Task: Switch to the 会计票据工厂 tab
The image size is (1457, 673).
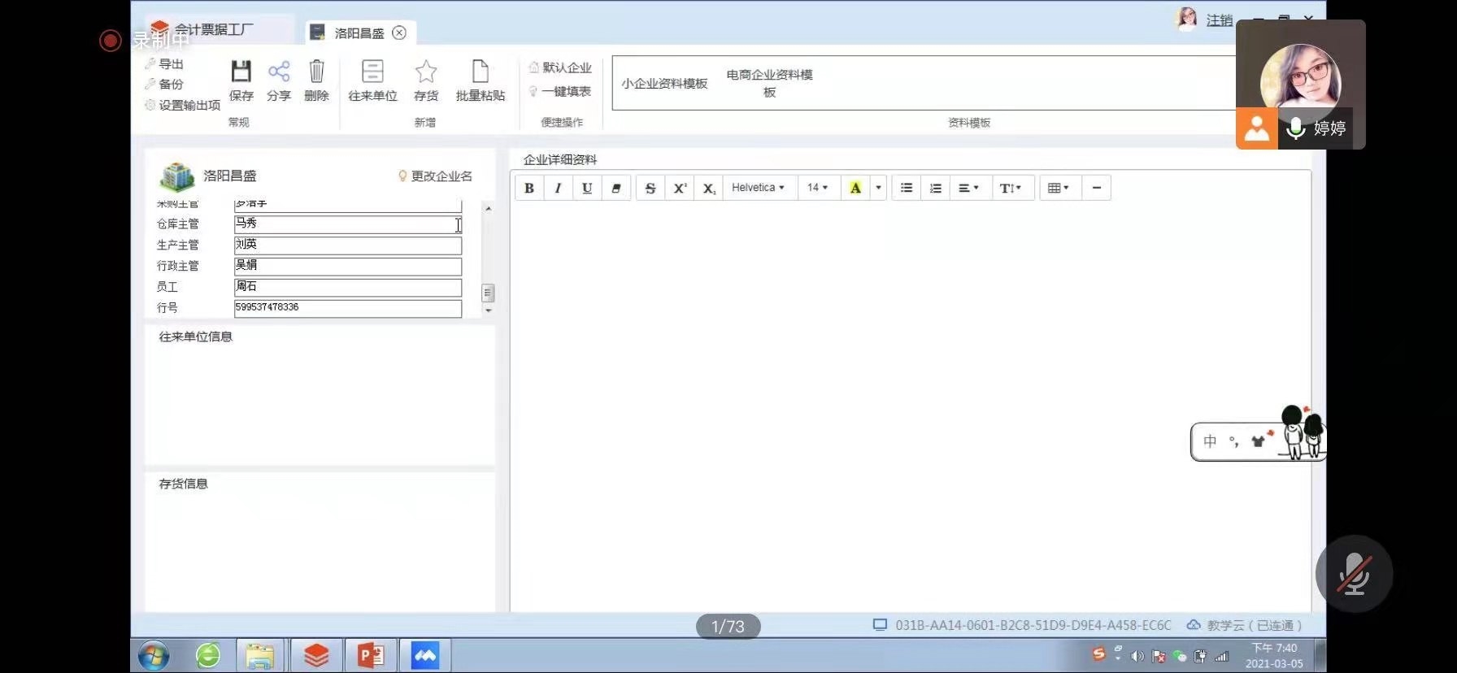Action: pos(213,30)
